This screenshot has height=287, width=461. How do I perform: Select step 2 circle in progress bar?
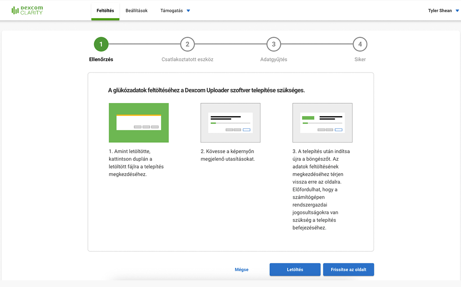click(187, 45)
